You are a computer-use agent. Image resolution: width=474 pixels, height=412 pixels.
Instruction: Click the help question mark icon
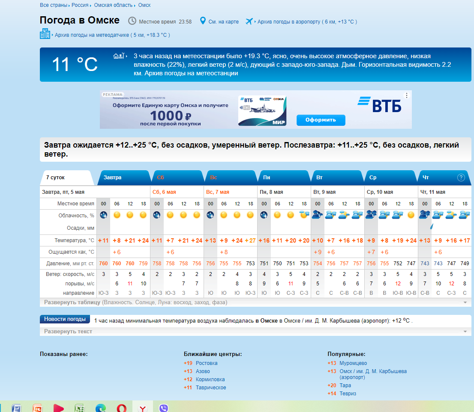coord(461,178)
